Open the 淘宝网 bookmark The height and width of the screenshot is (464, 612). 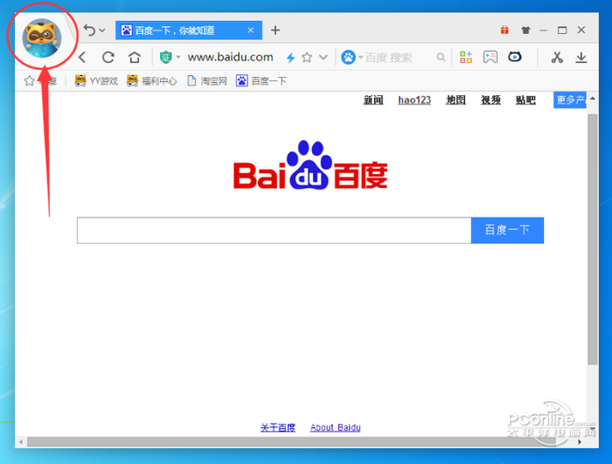point(207,80)
